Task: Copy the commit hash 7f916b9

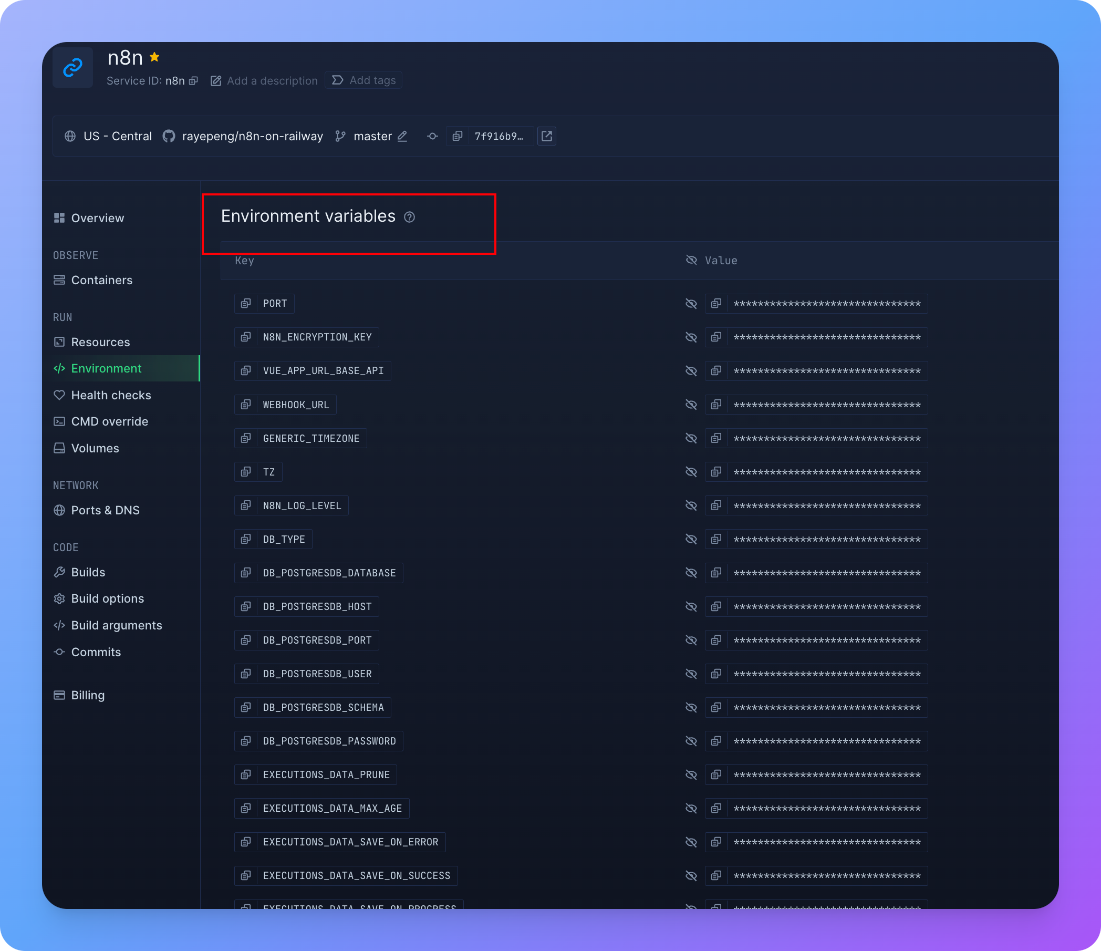Action: point(457,136)
